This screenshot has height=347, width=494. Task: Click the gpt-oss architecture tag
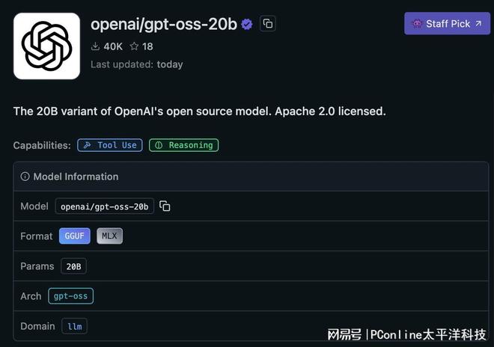click(x=70, y=296)
